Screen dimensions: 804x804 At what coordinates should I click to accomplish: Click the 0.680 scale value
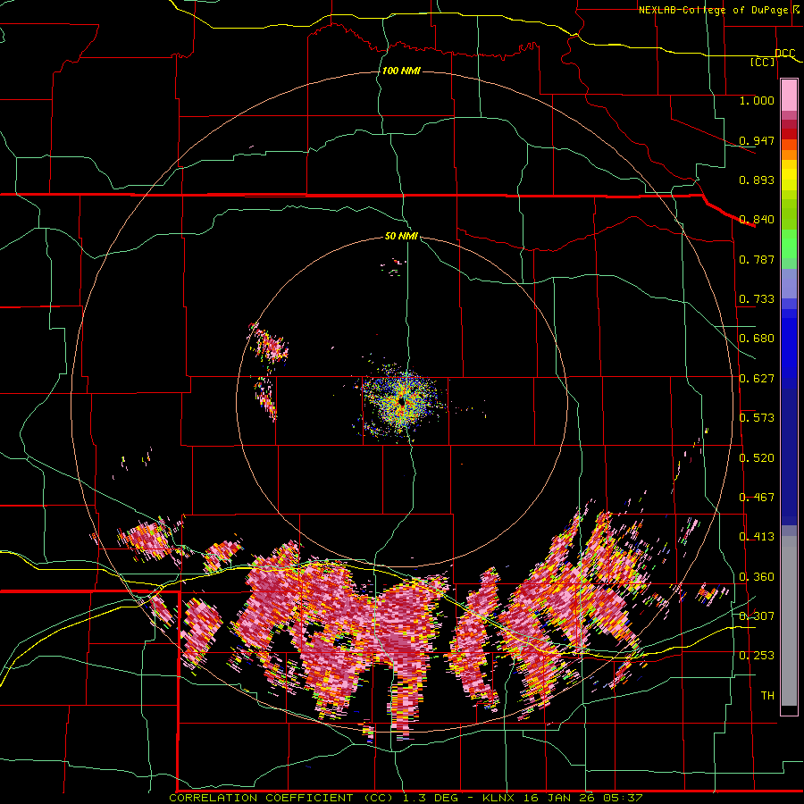click(757, 339)
